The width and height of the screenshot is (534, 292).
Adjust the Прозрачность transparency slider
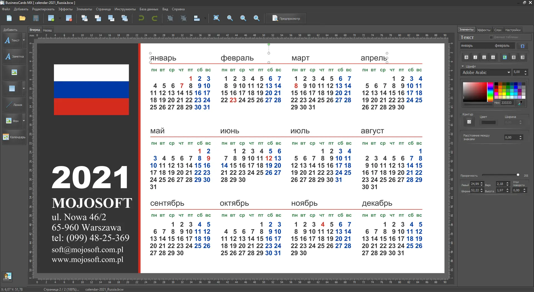(x=500, y=175)
